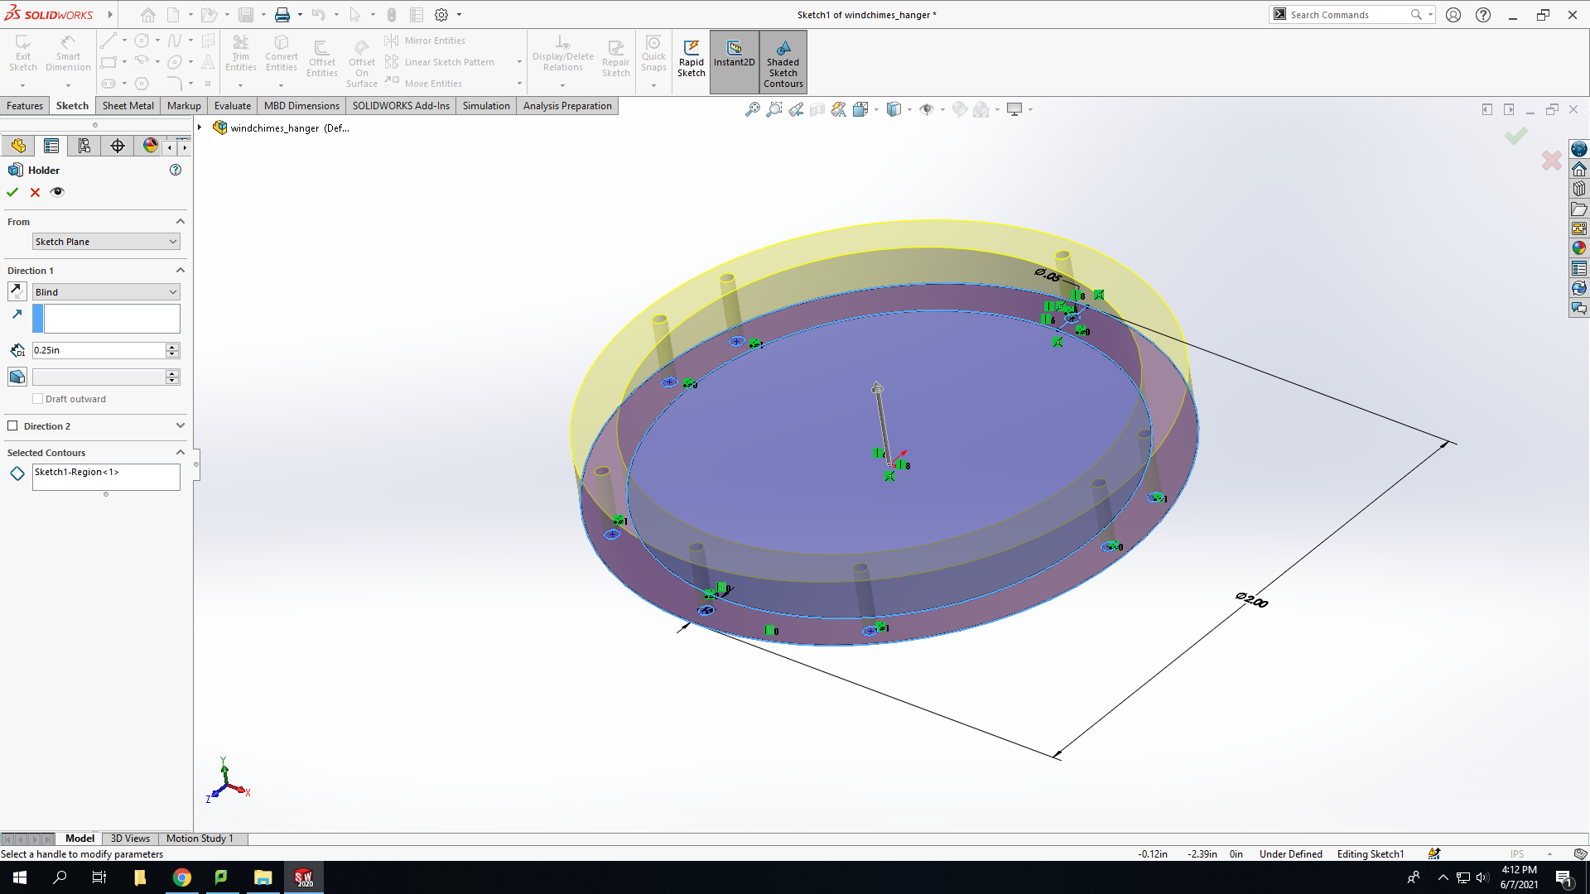Click the Offset On Surface tool
The height and width of the screenshot is (894, 1590).
362,62
